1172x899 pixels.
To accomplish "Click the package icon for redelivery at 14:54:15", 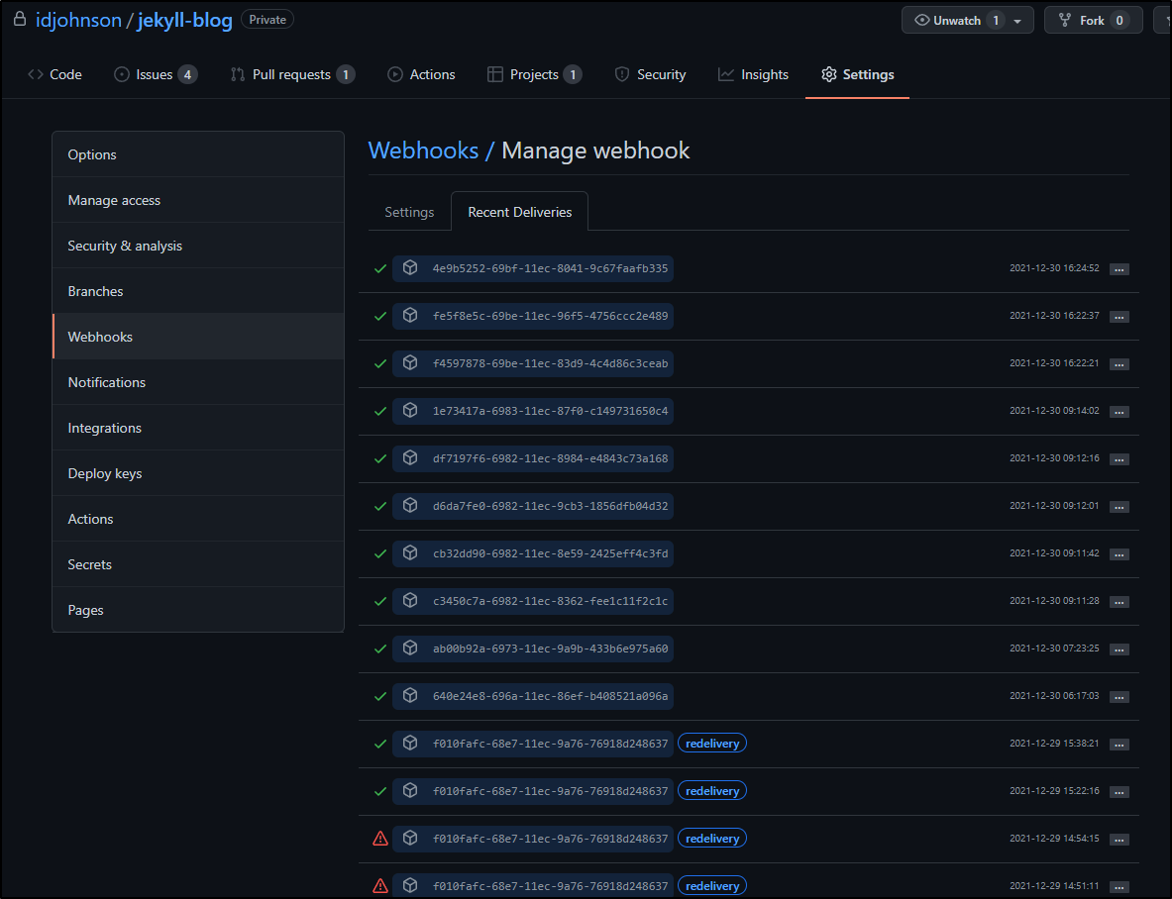I will tap(410, 838).
